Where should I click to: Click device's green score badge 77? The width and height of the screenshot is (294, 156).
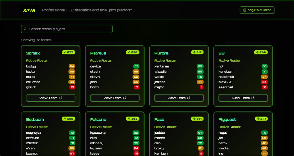(x=136, y=66)
